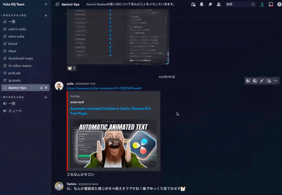Click the これなんかすごい message text
282x195 pixels.
[x=81, y=174]
